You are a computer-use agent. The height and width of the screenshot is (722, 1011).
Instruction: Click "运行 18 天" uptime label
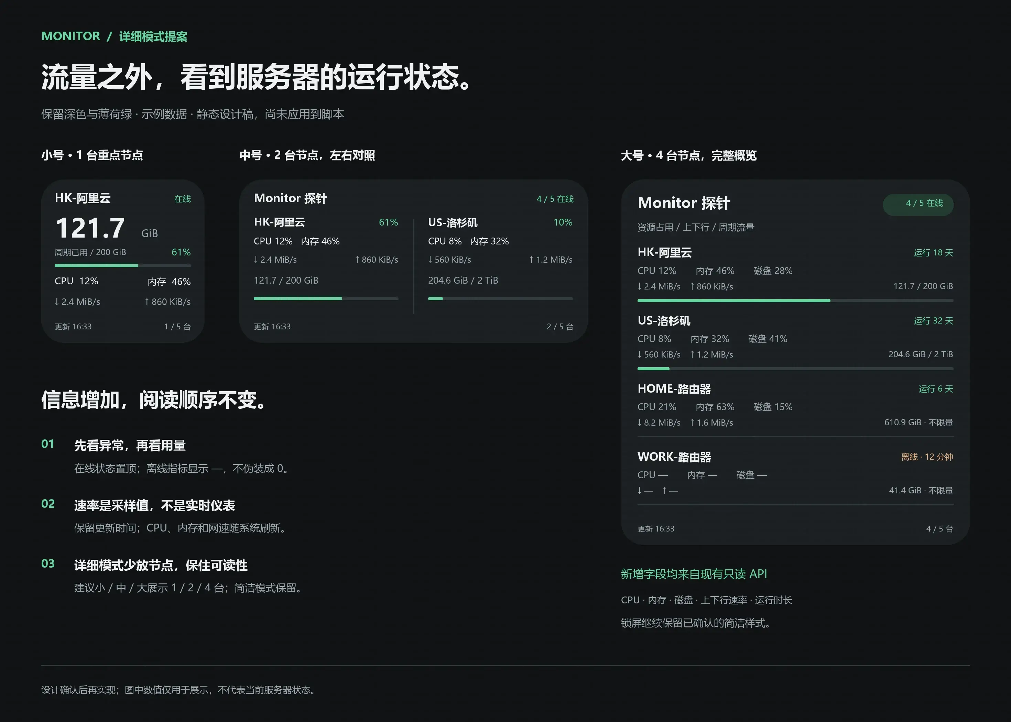(933, 253)
